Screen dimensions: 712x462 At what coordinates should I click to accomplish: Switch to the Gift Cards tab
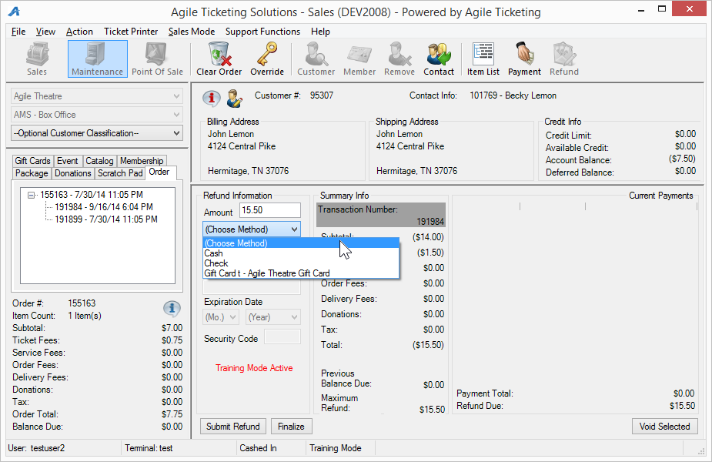pyautogui.click(x=32, y=161)
